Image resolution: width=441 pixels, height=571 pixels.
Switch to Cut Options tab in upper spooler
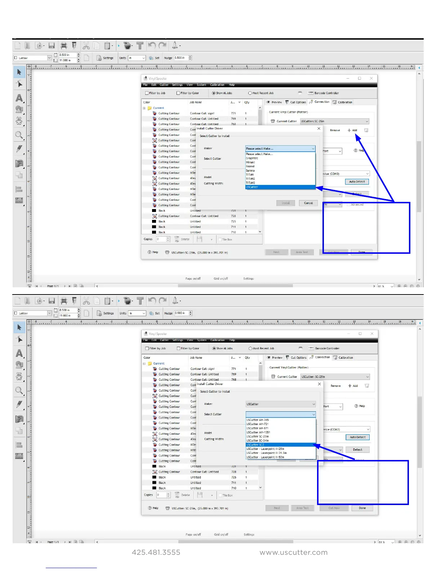point(296,102)
